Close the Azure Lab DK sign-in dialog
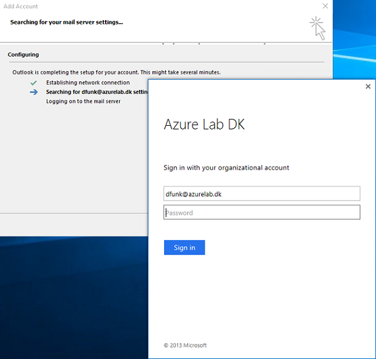The image size is (376, 359). (368, 86)
